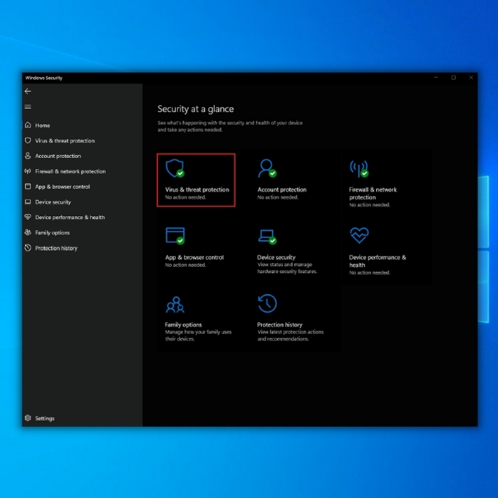Image resolution: width=498 pixels, height=498 pixels.
Task: Click the Virus & threat protection tile title
Action: pos(197,190)
